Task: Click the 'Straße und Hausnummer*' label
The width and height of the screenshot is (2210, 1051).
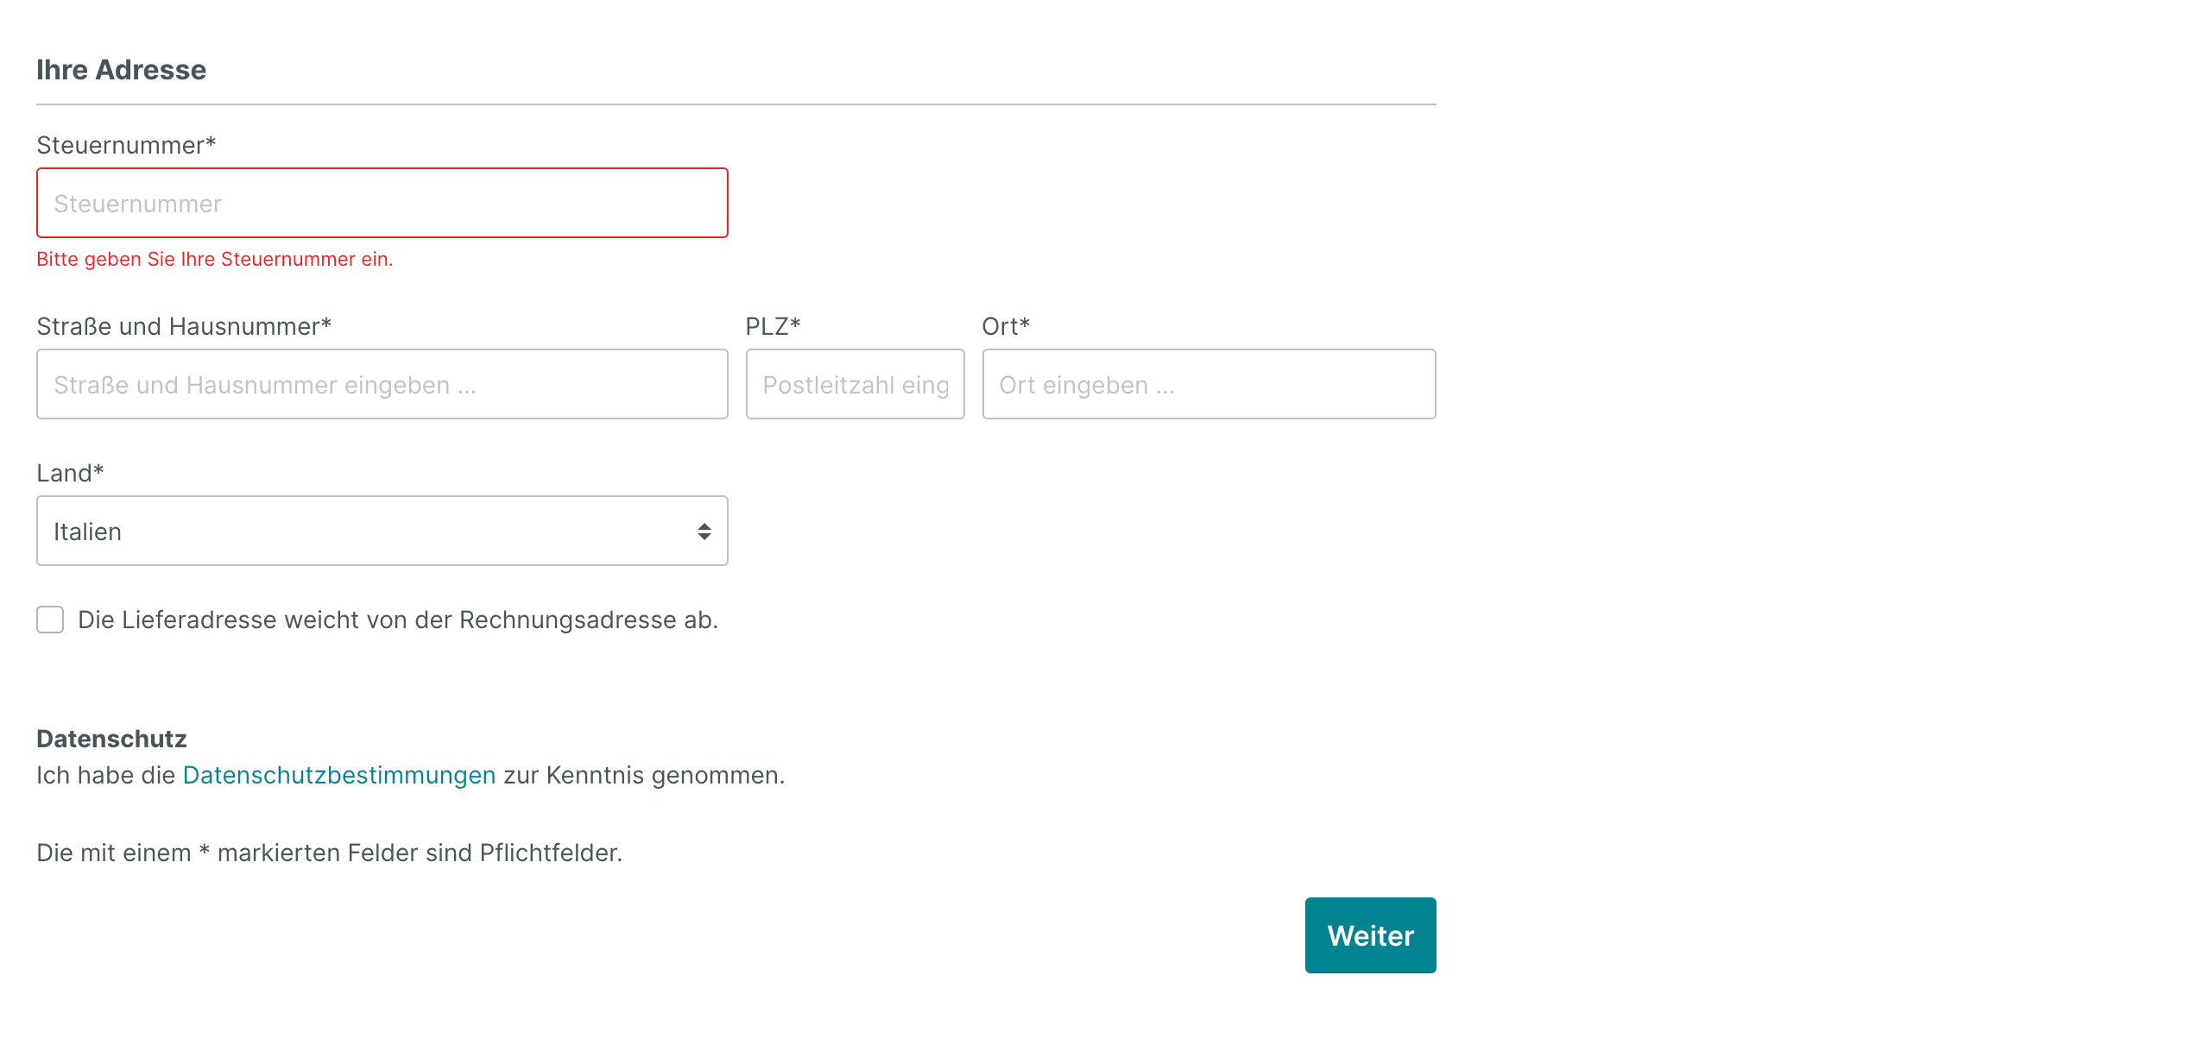Action: click(x=184, y=327)
